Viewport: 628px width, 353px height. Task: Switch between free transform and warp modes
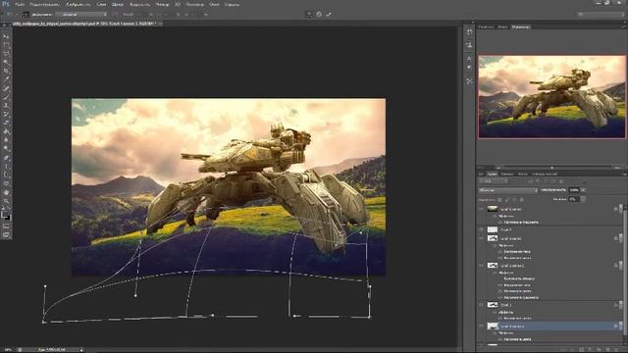point(309,14)
